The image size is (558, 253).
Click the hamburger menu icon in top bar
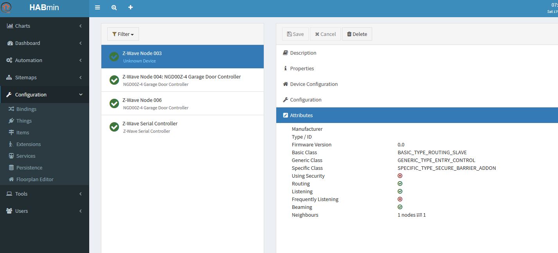coord(97,7)
